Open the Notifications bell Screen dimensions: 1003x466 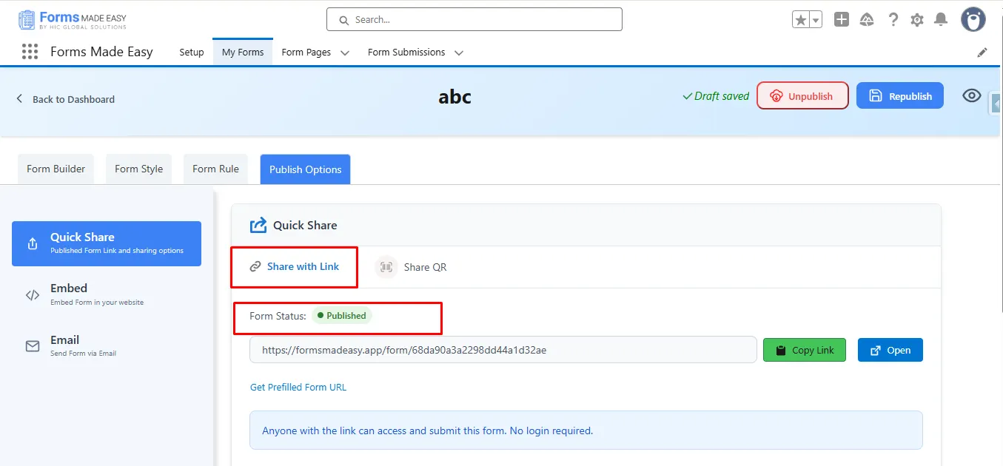coord(941,20)
